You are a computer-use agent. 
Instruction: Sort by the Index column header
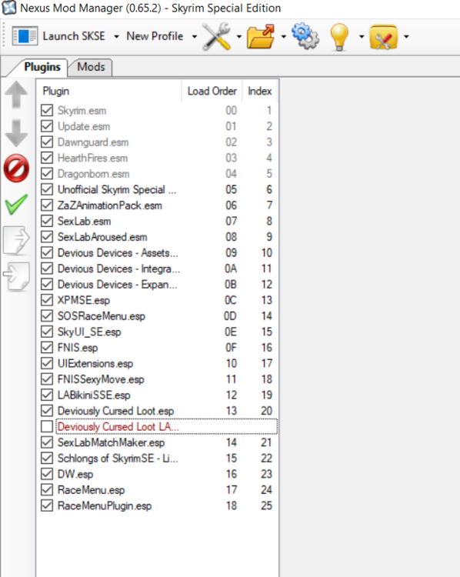(x=259, y=91)
